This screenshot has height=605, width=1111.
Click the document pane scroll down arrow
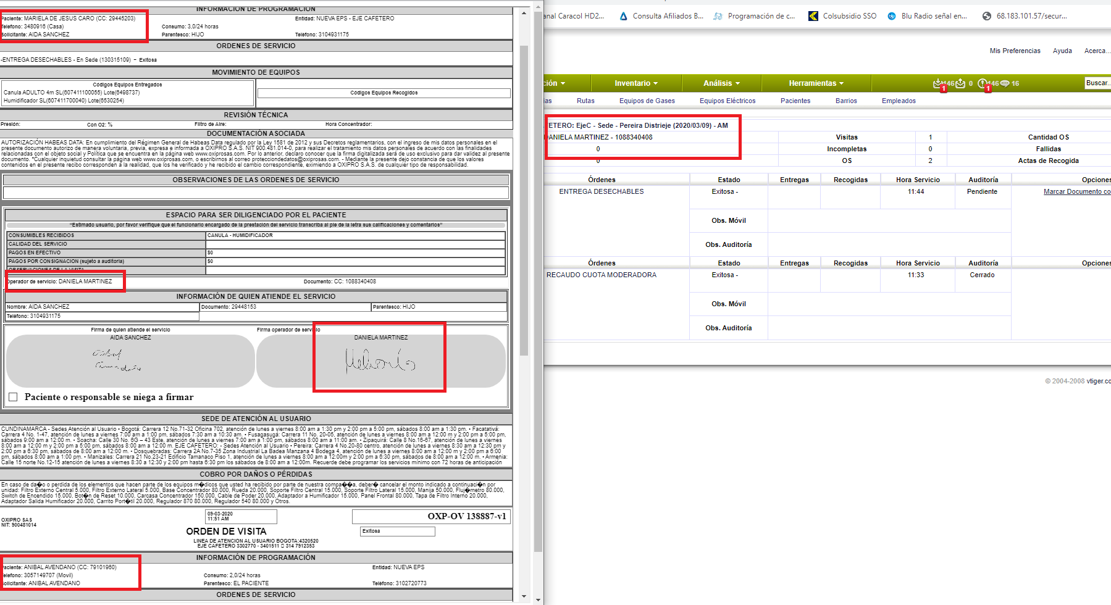(x=524, y=596)
